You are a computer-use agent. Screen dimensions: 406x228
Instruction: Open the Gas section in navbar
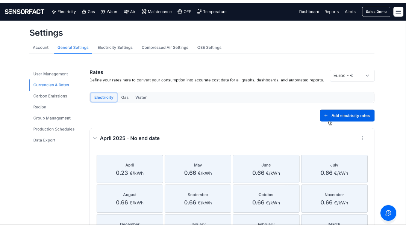click(88, 12)
